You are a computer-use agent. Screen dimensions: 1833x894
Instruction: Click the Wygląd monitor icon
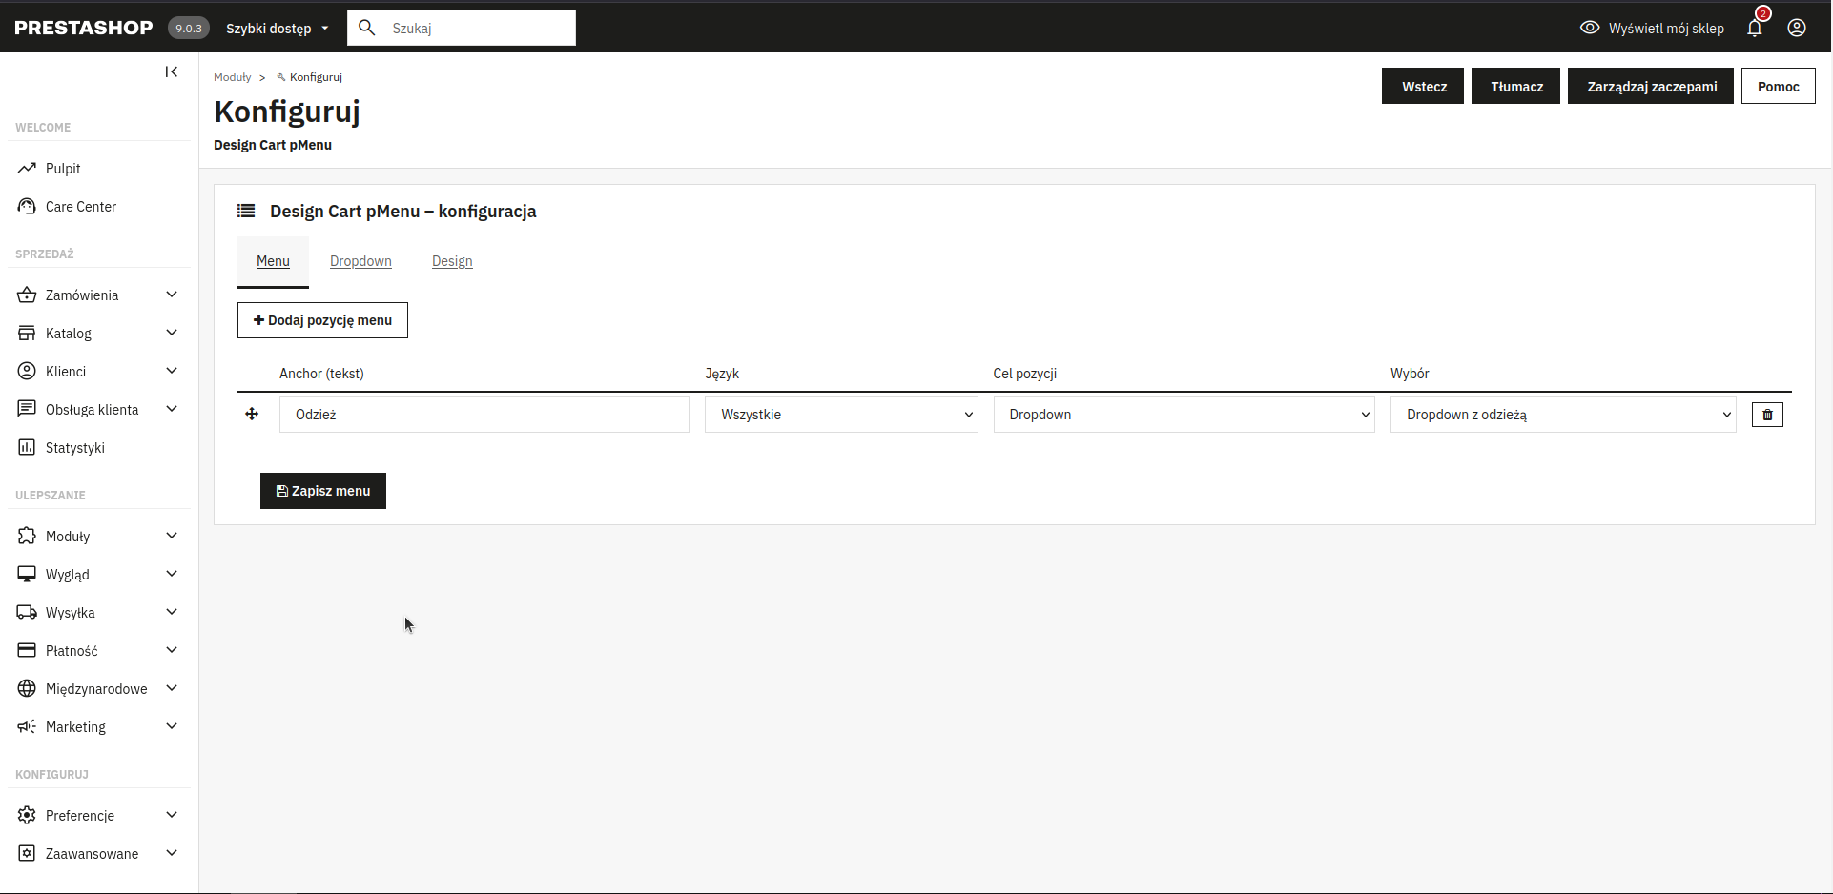[27, 574]
